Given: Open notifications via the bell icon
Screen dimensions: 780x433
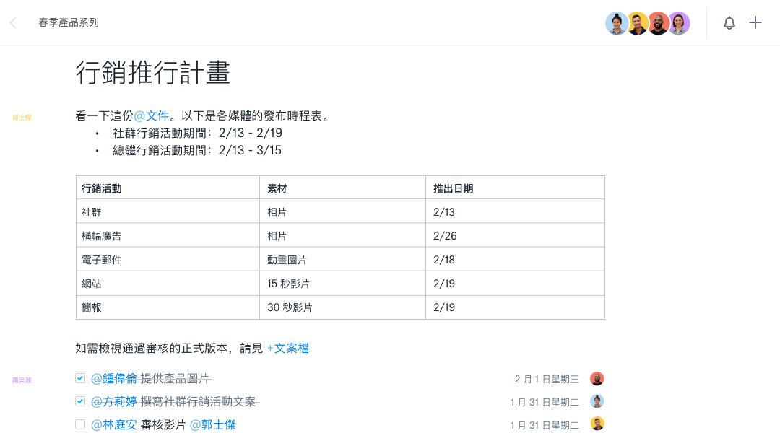Looking at the screenshot, I should tap(729, 22).
